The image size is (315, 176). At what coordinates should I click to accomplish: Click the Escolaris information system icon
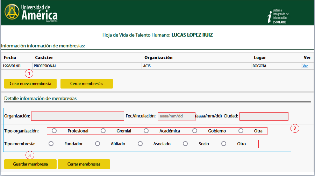pyautogui.click(x=278, y=16)
